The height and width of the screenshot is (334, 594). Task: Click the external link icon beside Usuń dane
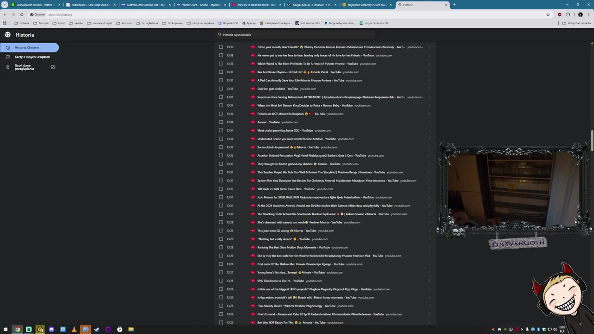pos(52,67)
